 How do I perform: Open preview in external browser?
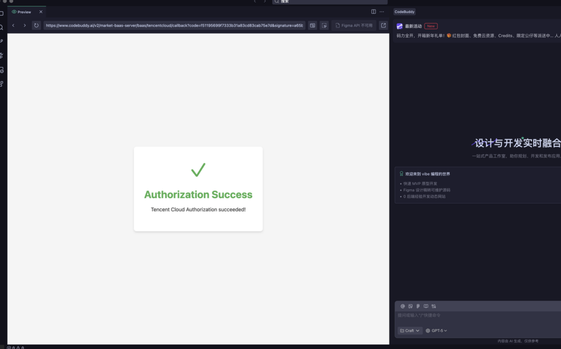pyautogui.click(x=383, y=25)
